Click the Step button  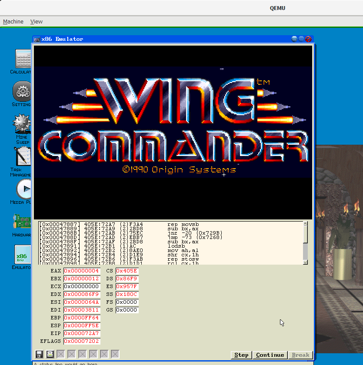(x=241, y=355)
